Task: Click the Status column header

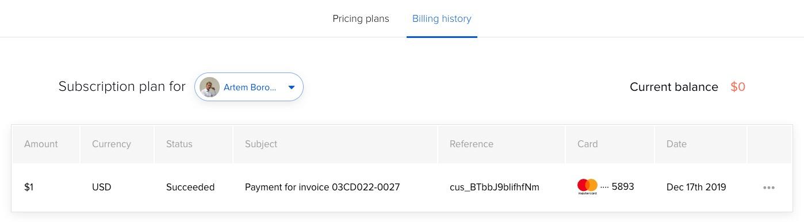Action: pos(179,144)
